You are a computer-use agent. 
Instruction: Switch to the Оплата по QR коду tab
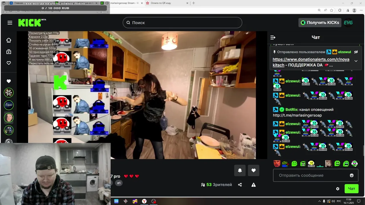[167, 3]
